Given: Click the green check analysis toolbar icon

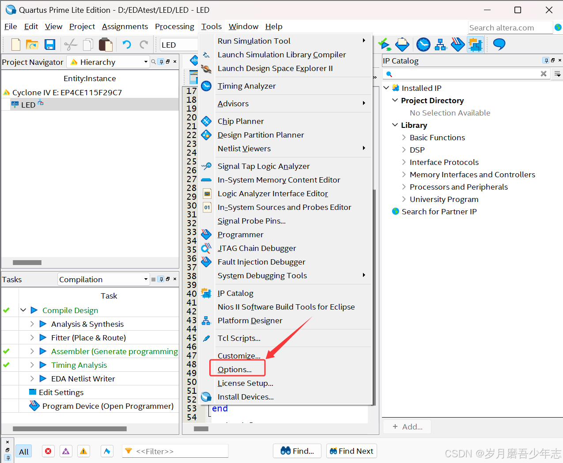Looking at the screenshot, I should point(384,44).
